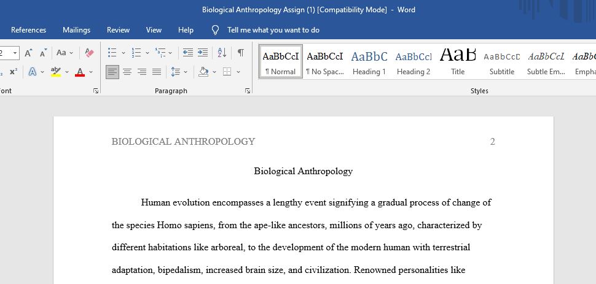Click the word 'arboreal' in the paragraph
596x284 pixels.
228,248
